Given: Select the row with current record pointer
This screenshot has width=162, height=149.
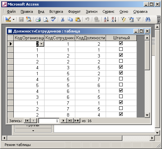Looking at the screenshot, I should point(10,44).
